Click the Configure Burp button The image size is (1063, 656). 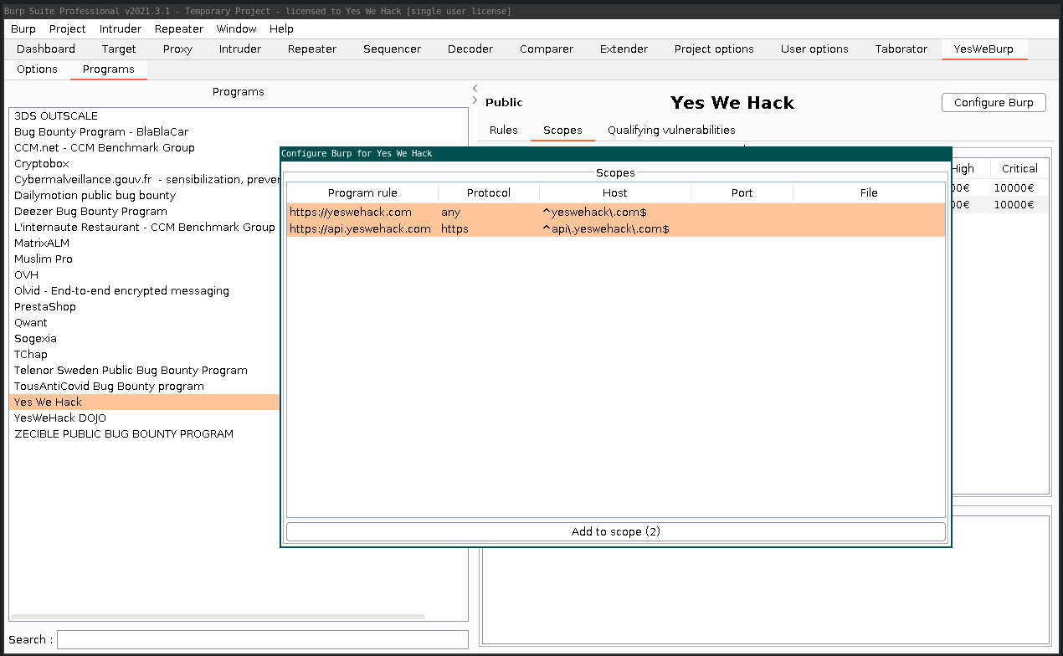[x=994, y=103]
